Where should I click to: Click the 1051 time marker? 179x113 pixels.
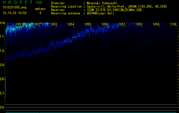click(x=19, y=24)
